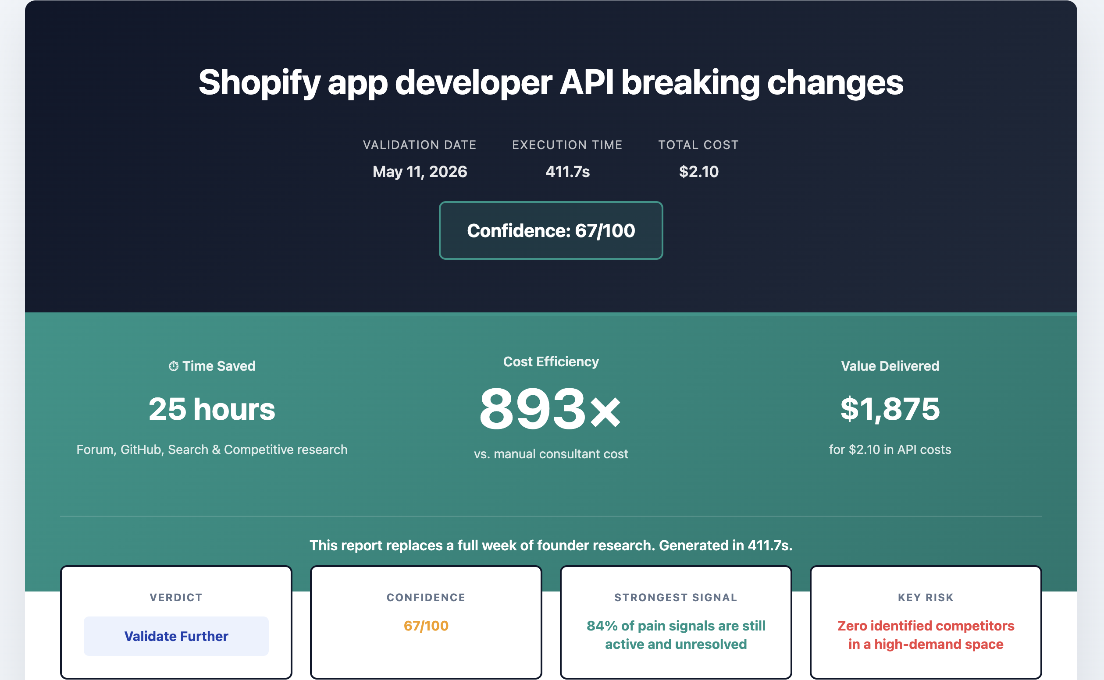The height and width of the screenshot is (680, 1104).
Task: Click the Value Delivered heading
Action: [x=890, y=366]
